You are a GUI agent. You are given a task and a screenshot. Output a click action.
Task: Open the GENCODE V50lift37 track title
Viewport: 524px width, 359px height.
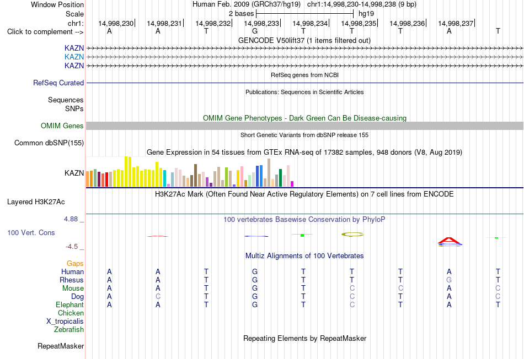(x=304, y=40)
